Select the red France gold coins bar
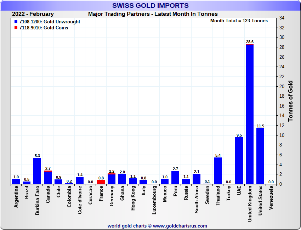The height and width of the screenshot is (230, 301). 101,182
